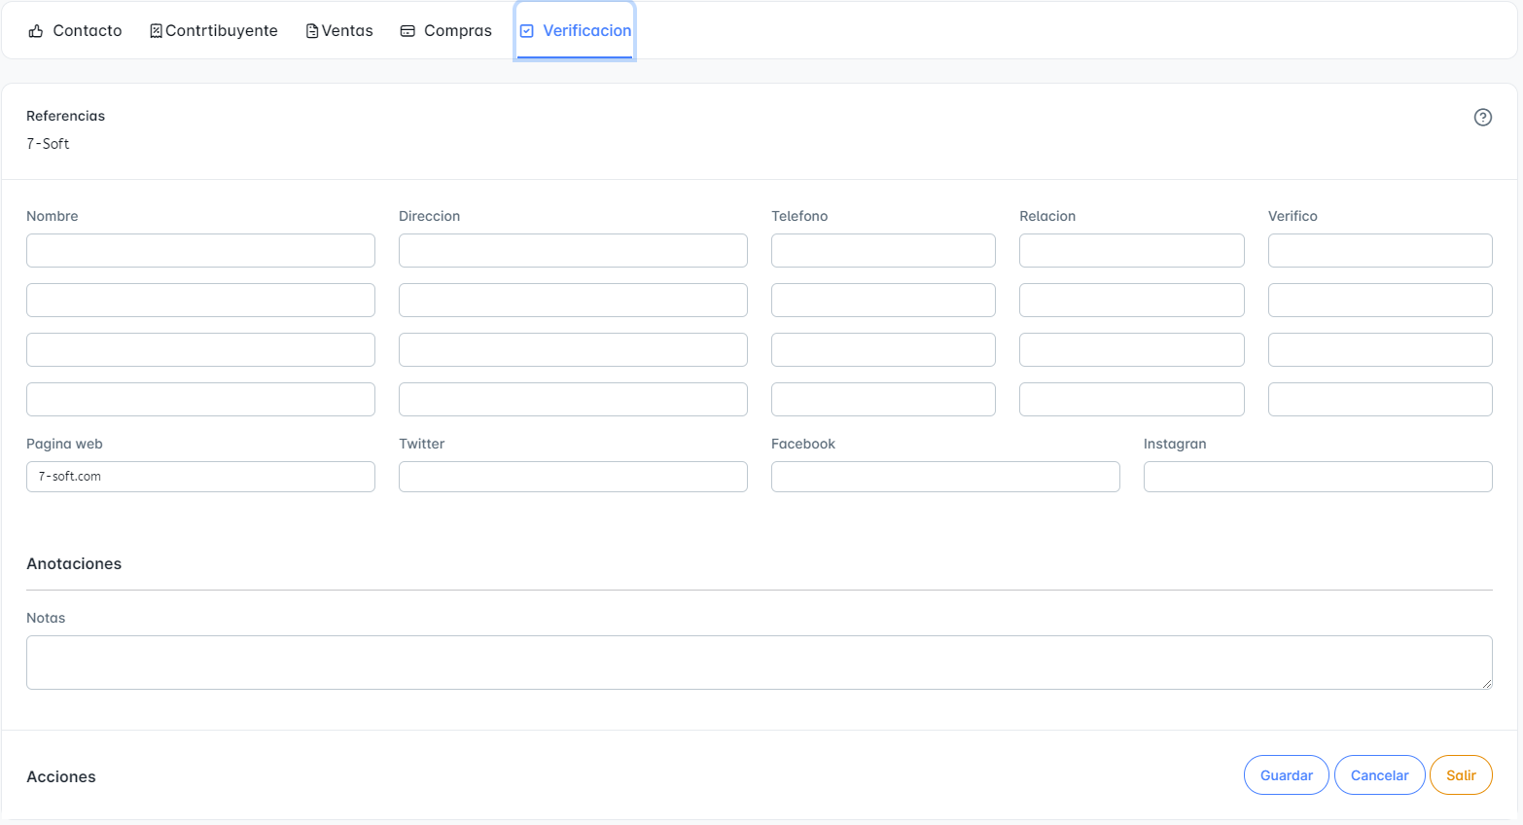
Task: Select the first Telefono input field
Action: 883,250
